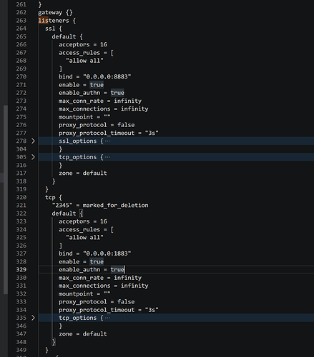Click the marked_for_deletion value on line 321

pos(115,205)
